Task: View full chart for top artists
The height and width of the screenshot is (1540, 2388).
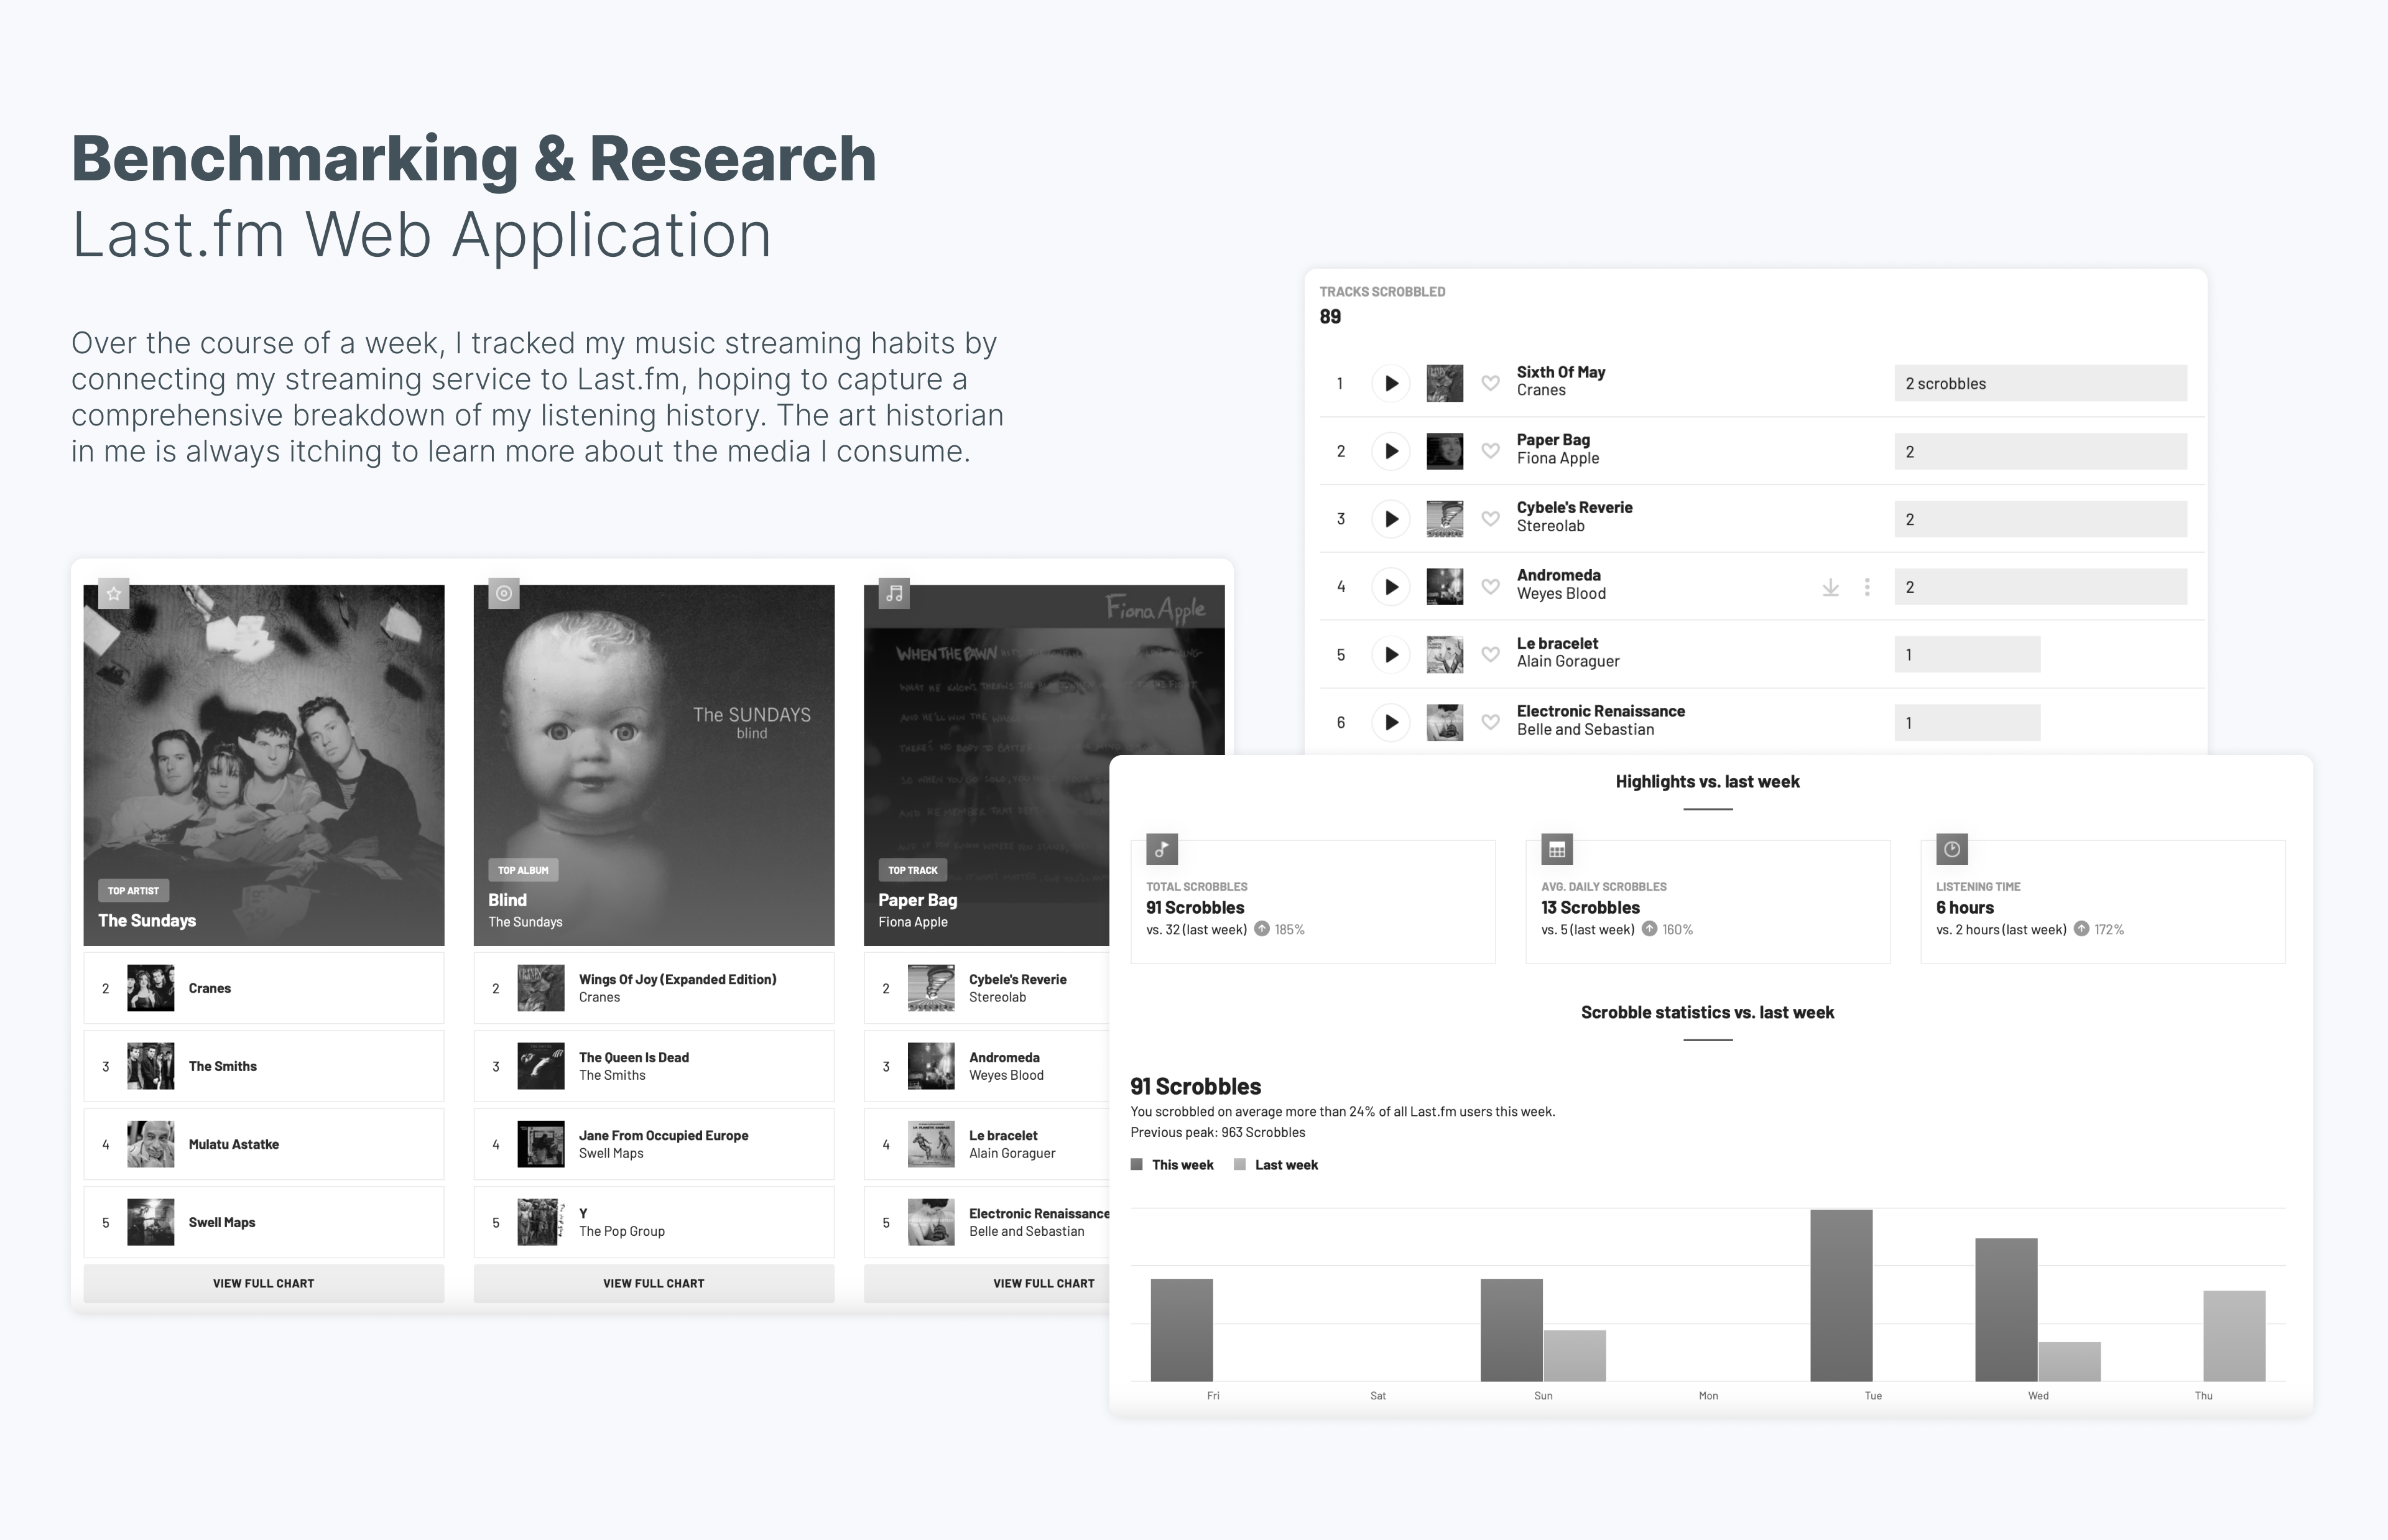Action: pos(264,1283)
